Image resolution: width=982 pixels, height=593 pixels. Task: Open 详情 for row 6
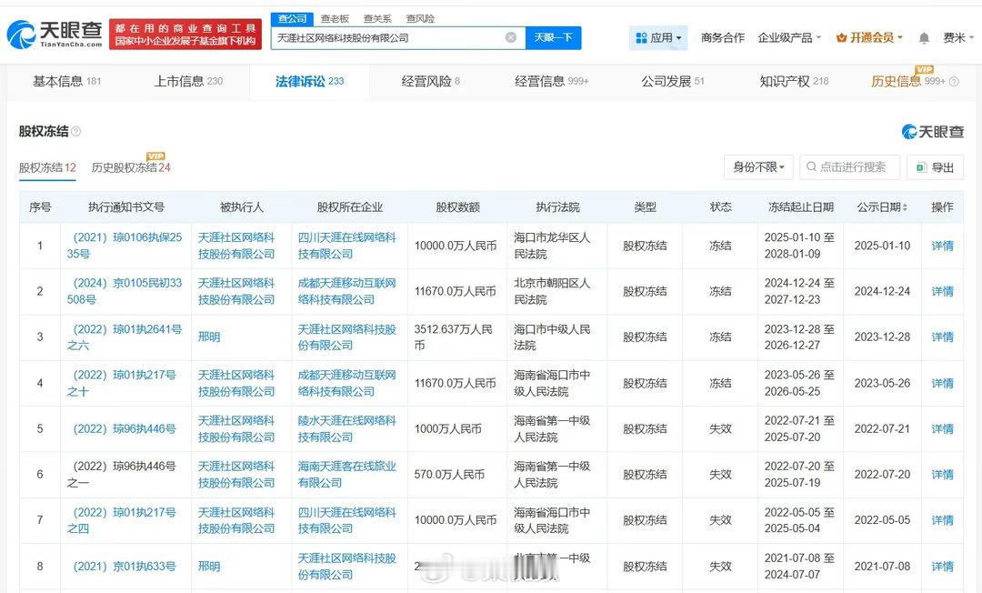pyautogui.click(x=943, y=475)
